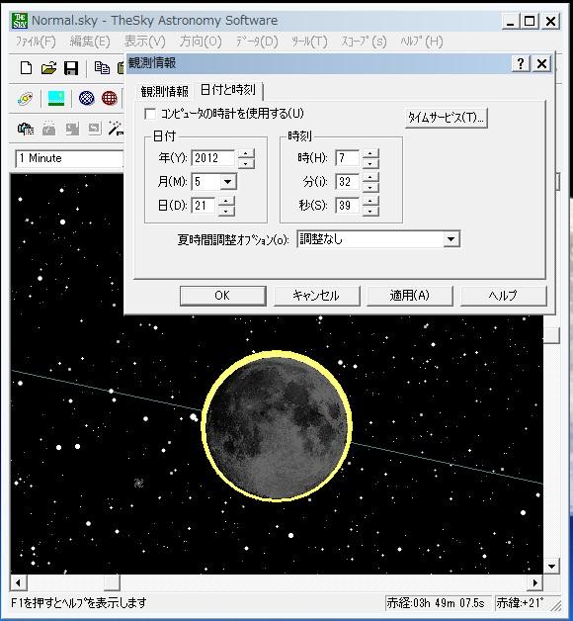Decrease the year with its down spinner

(246, 163)
